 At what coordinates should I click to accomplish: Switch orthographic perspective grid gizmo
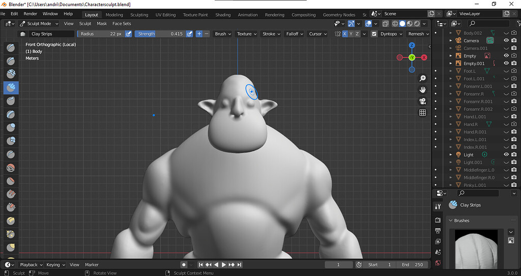click(x=423, y=113)
